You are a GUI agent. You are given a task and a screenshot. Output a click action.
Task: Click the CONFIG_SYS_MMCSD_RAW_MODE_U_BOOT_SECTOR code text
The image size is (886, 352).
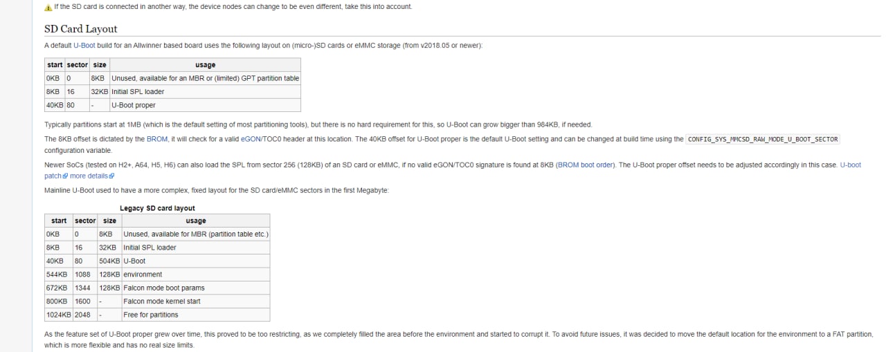763,139
